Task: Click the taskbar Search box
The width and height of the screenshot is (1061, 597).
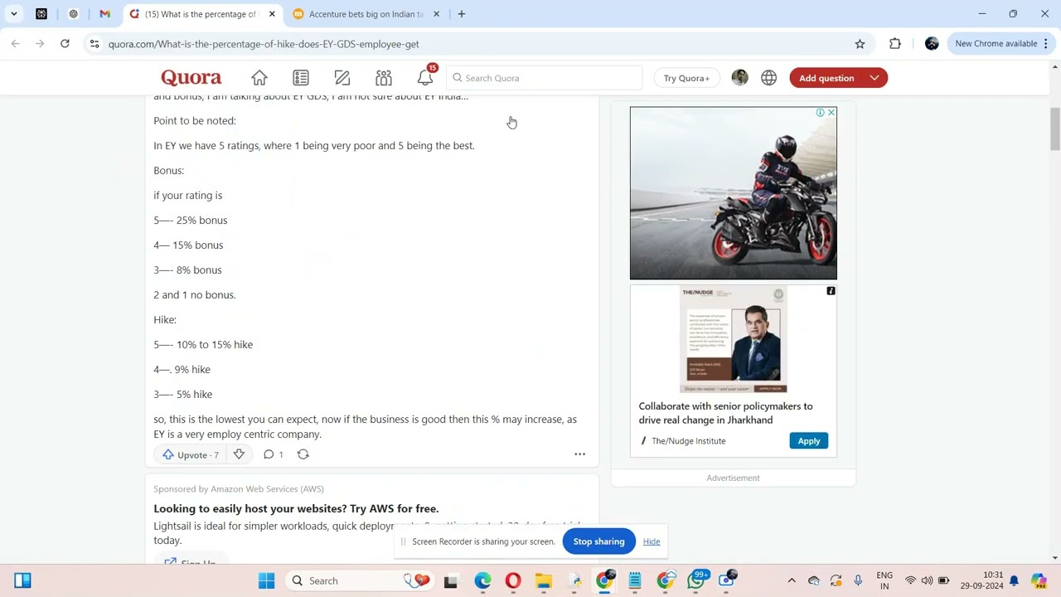Action: coord(359,580)
